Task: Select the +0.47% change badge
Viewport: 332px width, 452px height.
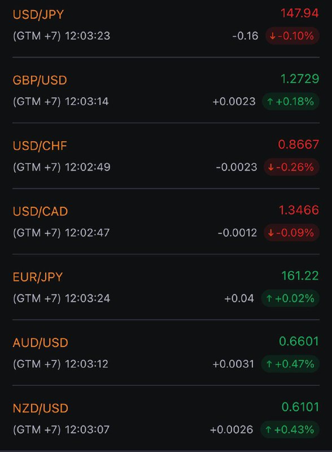Action: (290, 364)
